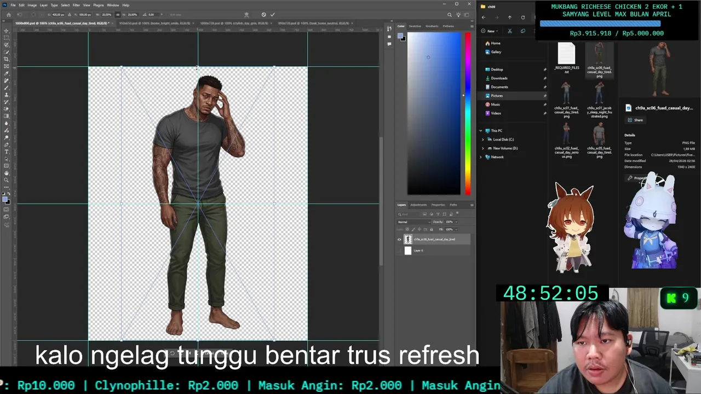Commit the transform with the checkmark icon
Screen dimensions: 701x394
coord(273,15)
